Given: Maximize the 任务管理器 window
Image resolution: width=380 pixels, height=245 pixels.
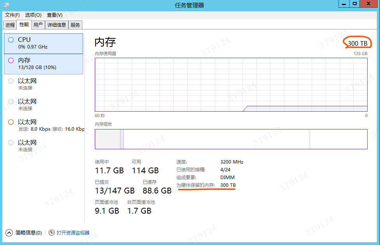Looking at the screenshot, I should point(354,3).
